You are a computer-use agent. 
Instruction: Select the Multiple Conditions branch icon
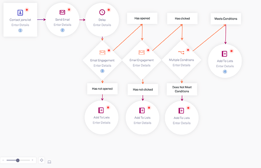pos(181,53)
